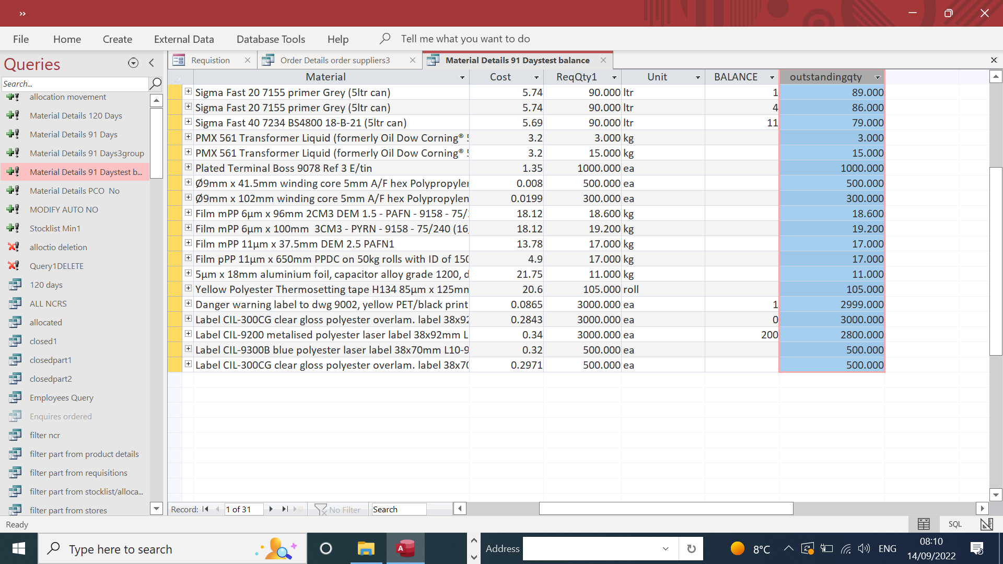Screen dimensions: 1003x564
Task: Open the Home ribbon tab
Action: click(x=67, y=39)
